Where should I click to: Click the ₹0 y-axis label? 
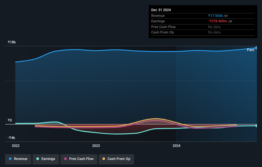(10, 120)
